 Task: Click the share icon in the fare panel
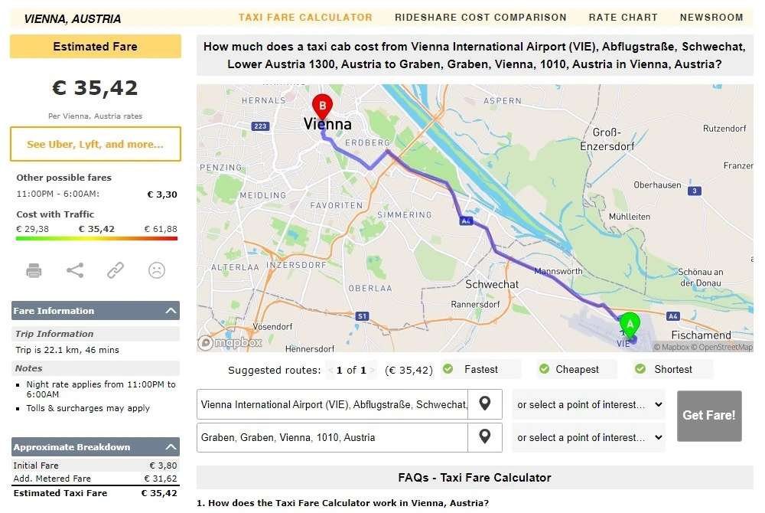coord(75,270)
